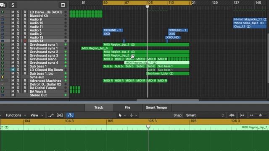Select the MIDI Region_bip_6 region
The height and width of the screenshot is (151, 269).
click(x=97, y=48)
